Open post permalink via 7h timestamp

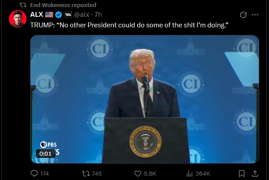(x=98, y=15)
